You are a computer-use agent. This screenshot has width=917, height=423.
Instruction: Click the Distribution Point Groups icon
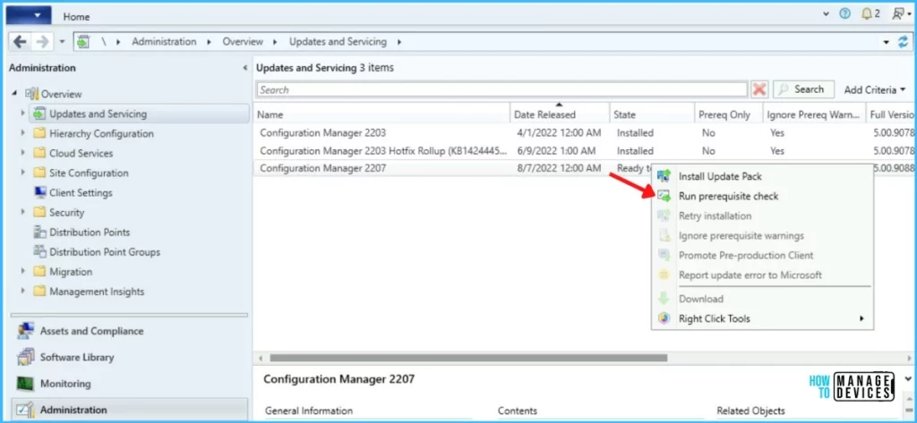[x=39, y=252]
